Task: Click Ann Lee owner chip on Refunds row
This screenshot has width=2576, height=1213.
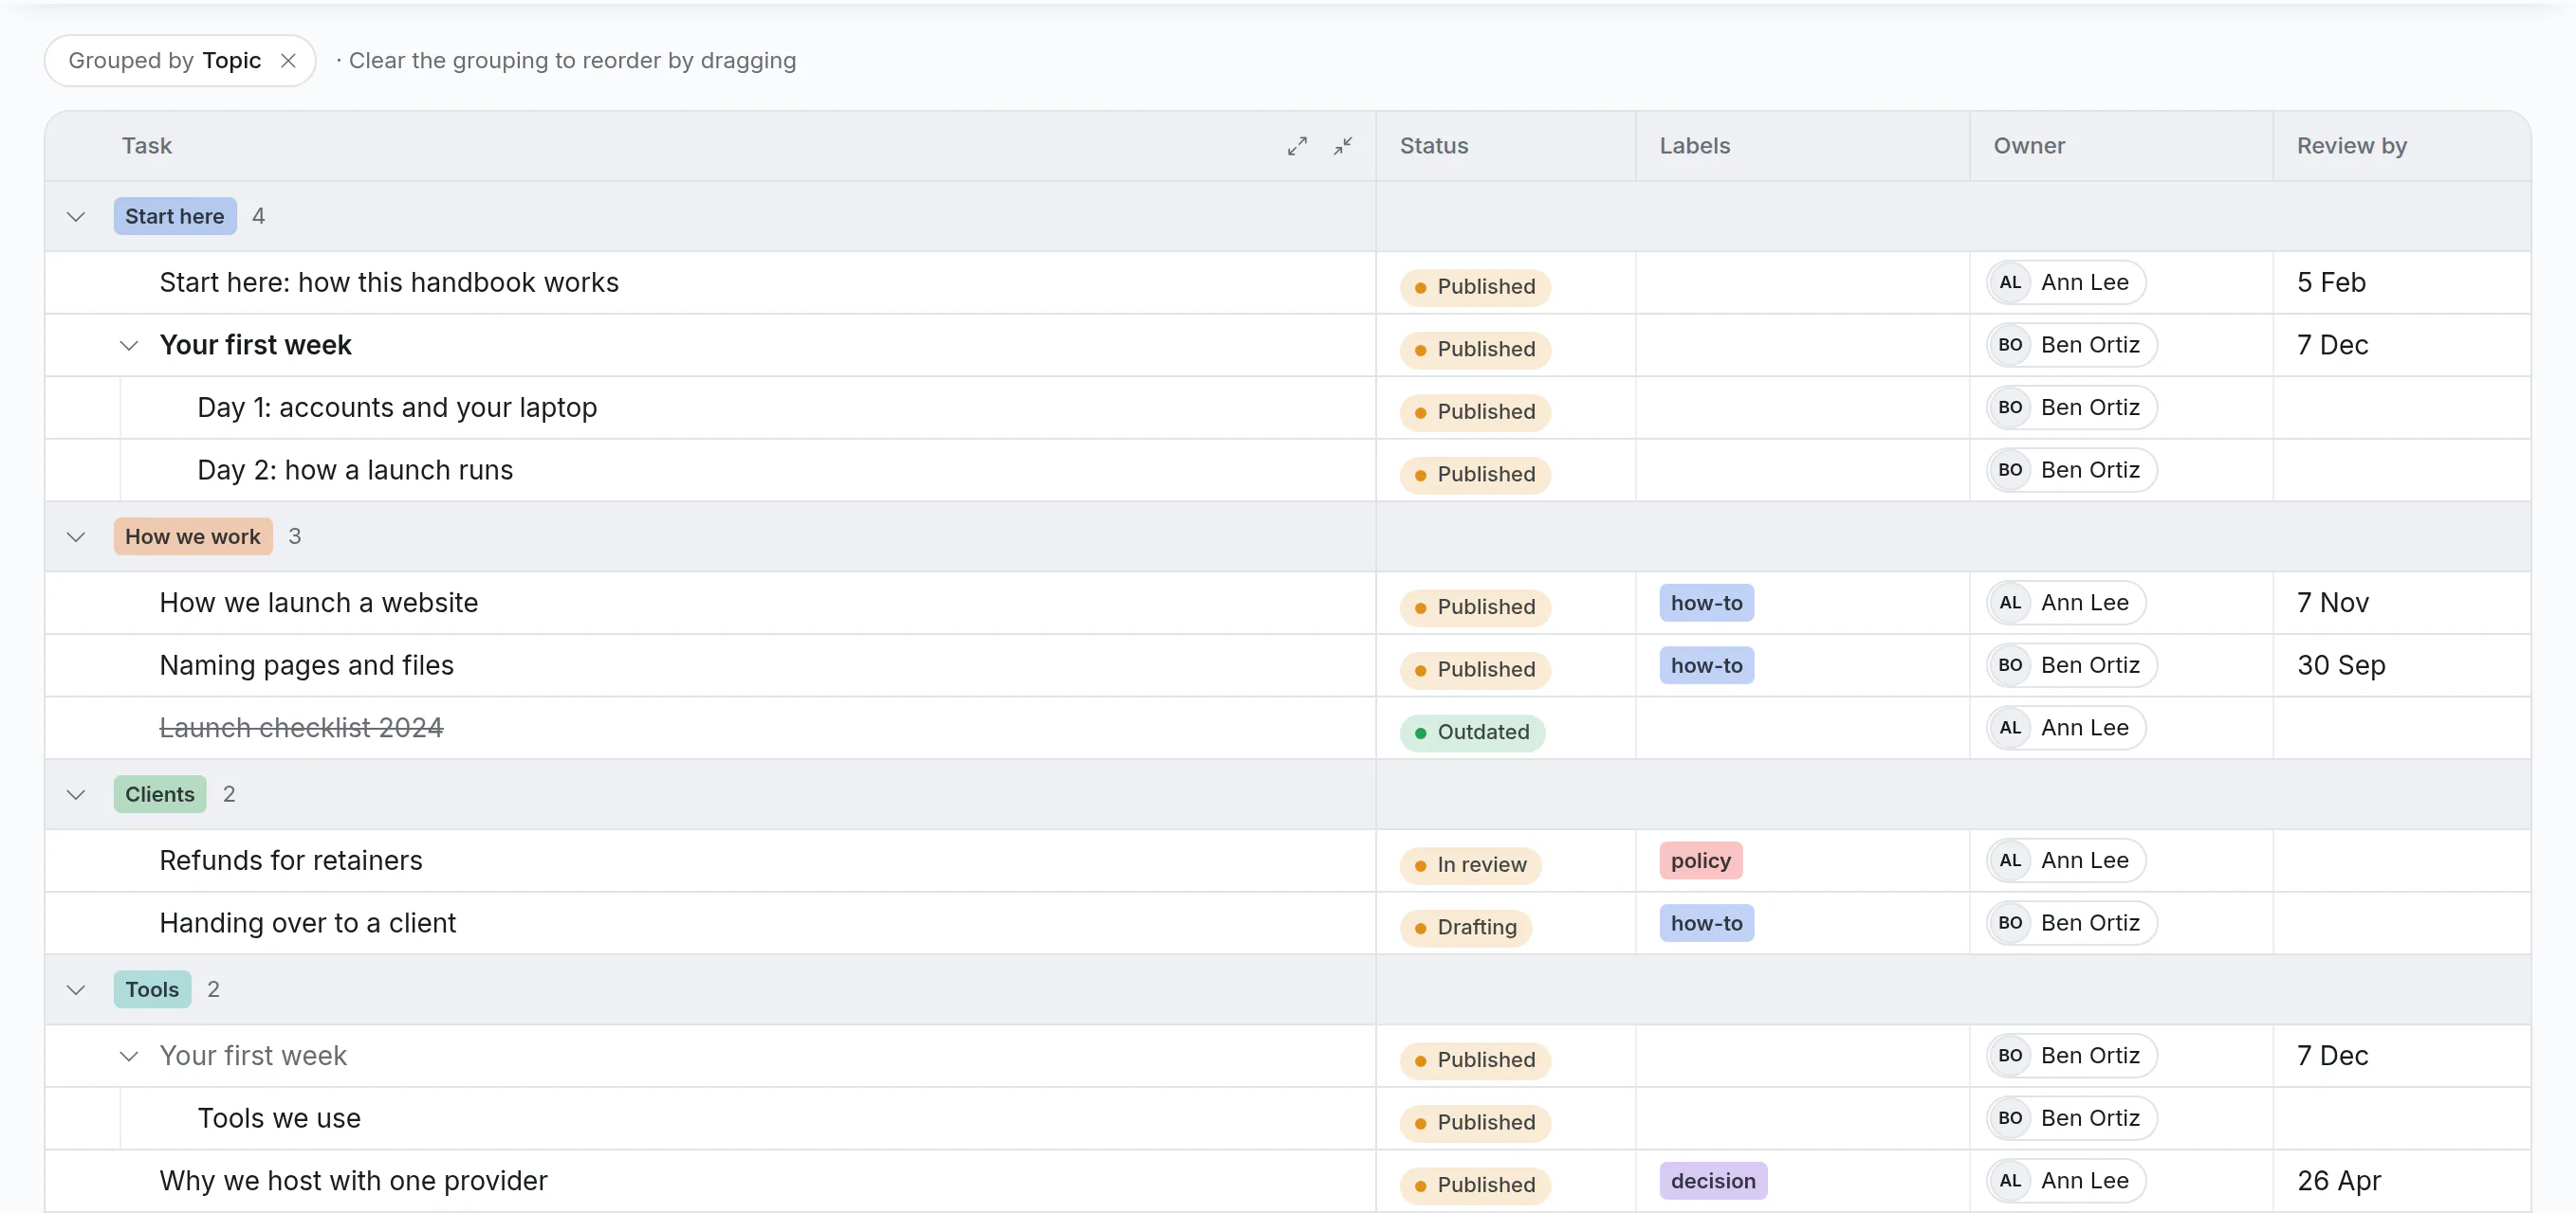Action: pos(2066,861)
